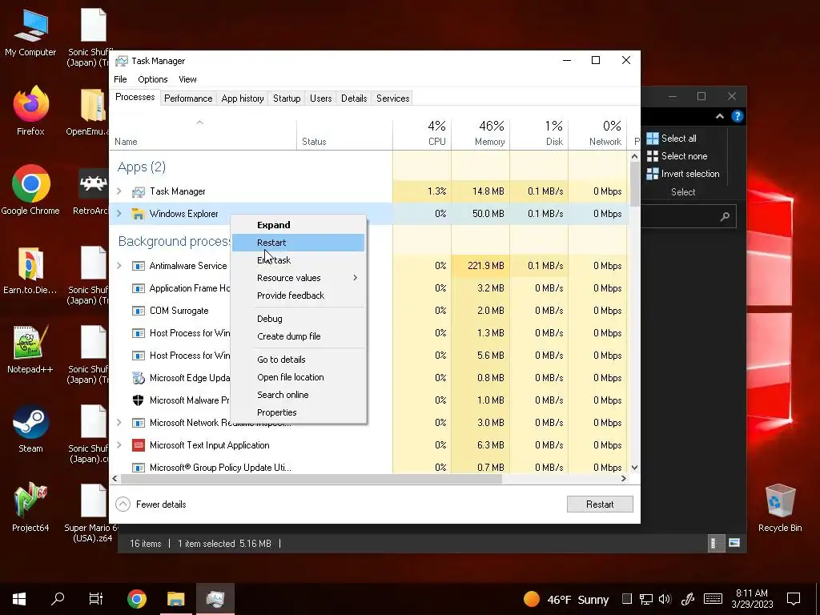
Task: Open File menu in Task Manager
Action: (120, 79)
